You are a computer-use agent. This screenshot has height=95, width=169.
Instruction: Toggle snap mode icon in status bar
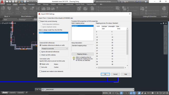[x=113, y=93]
